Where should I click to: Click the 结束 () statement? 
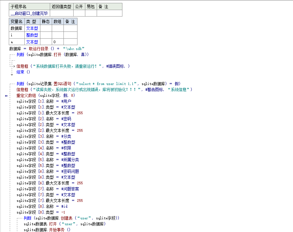[x=23, y=72]
